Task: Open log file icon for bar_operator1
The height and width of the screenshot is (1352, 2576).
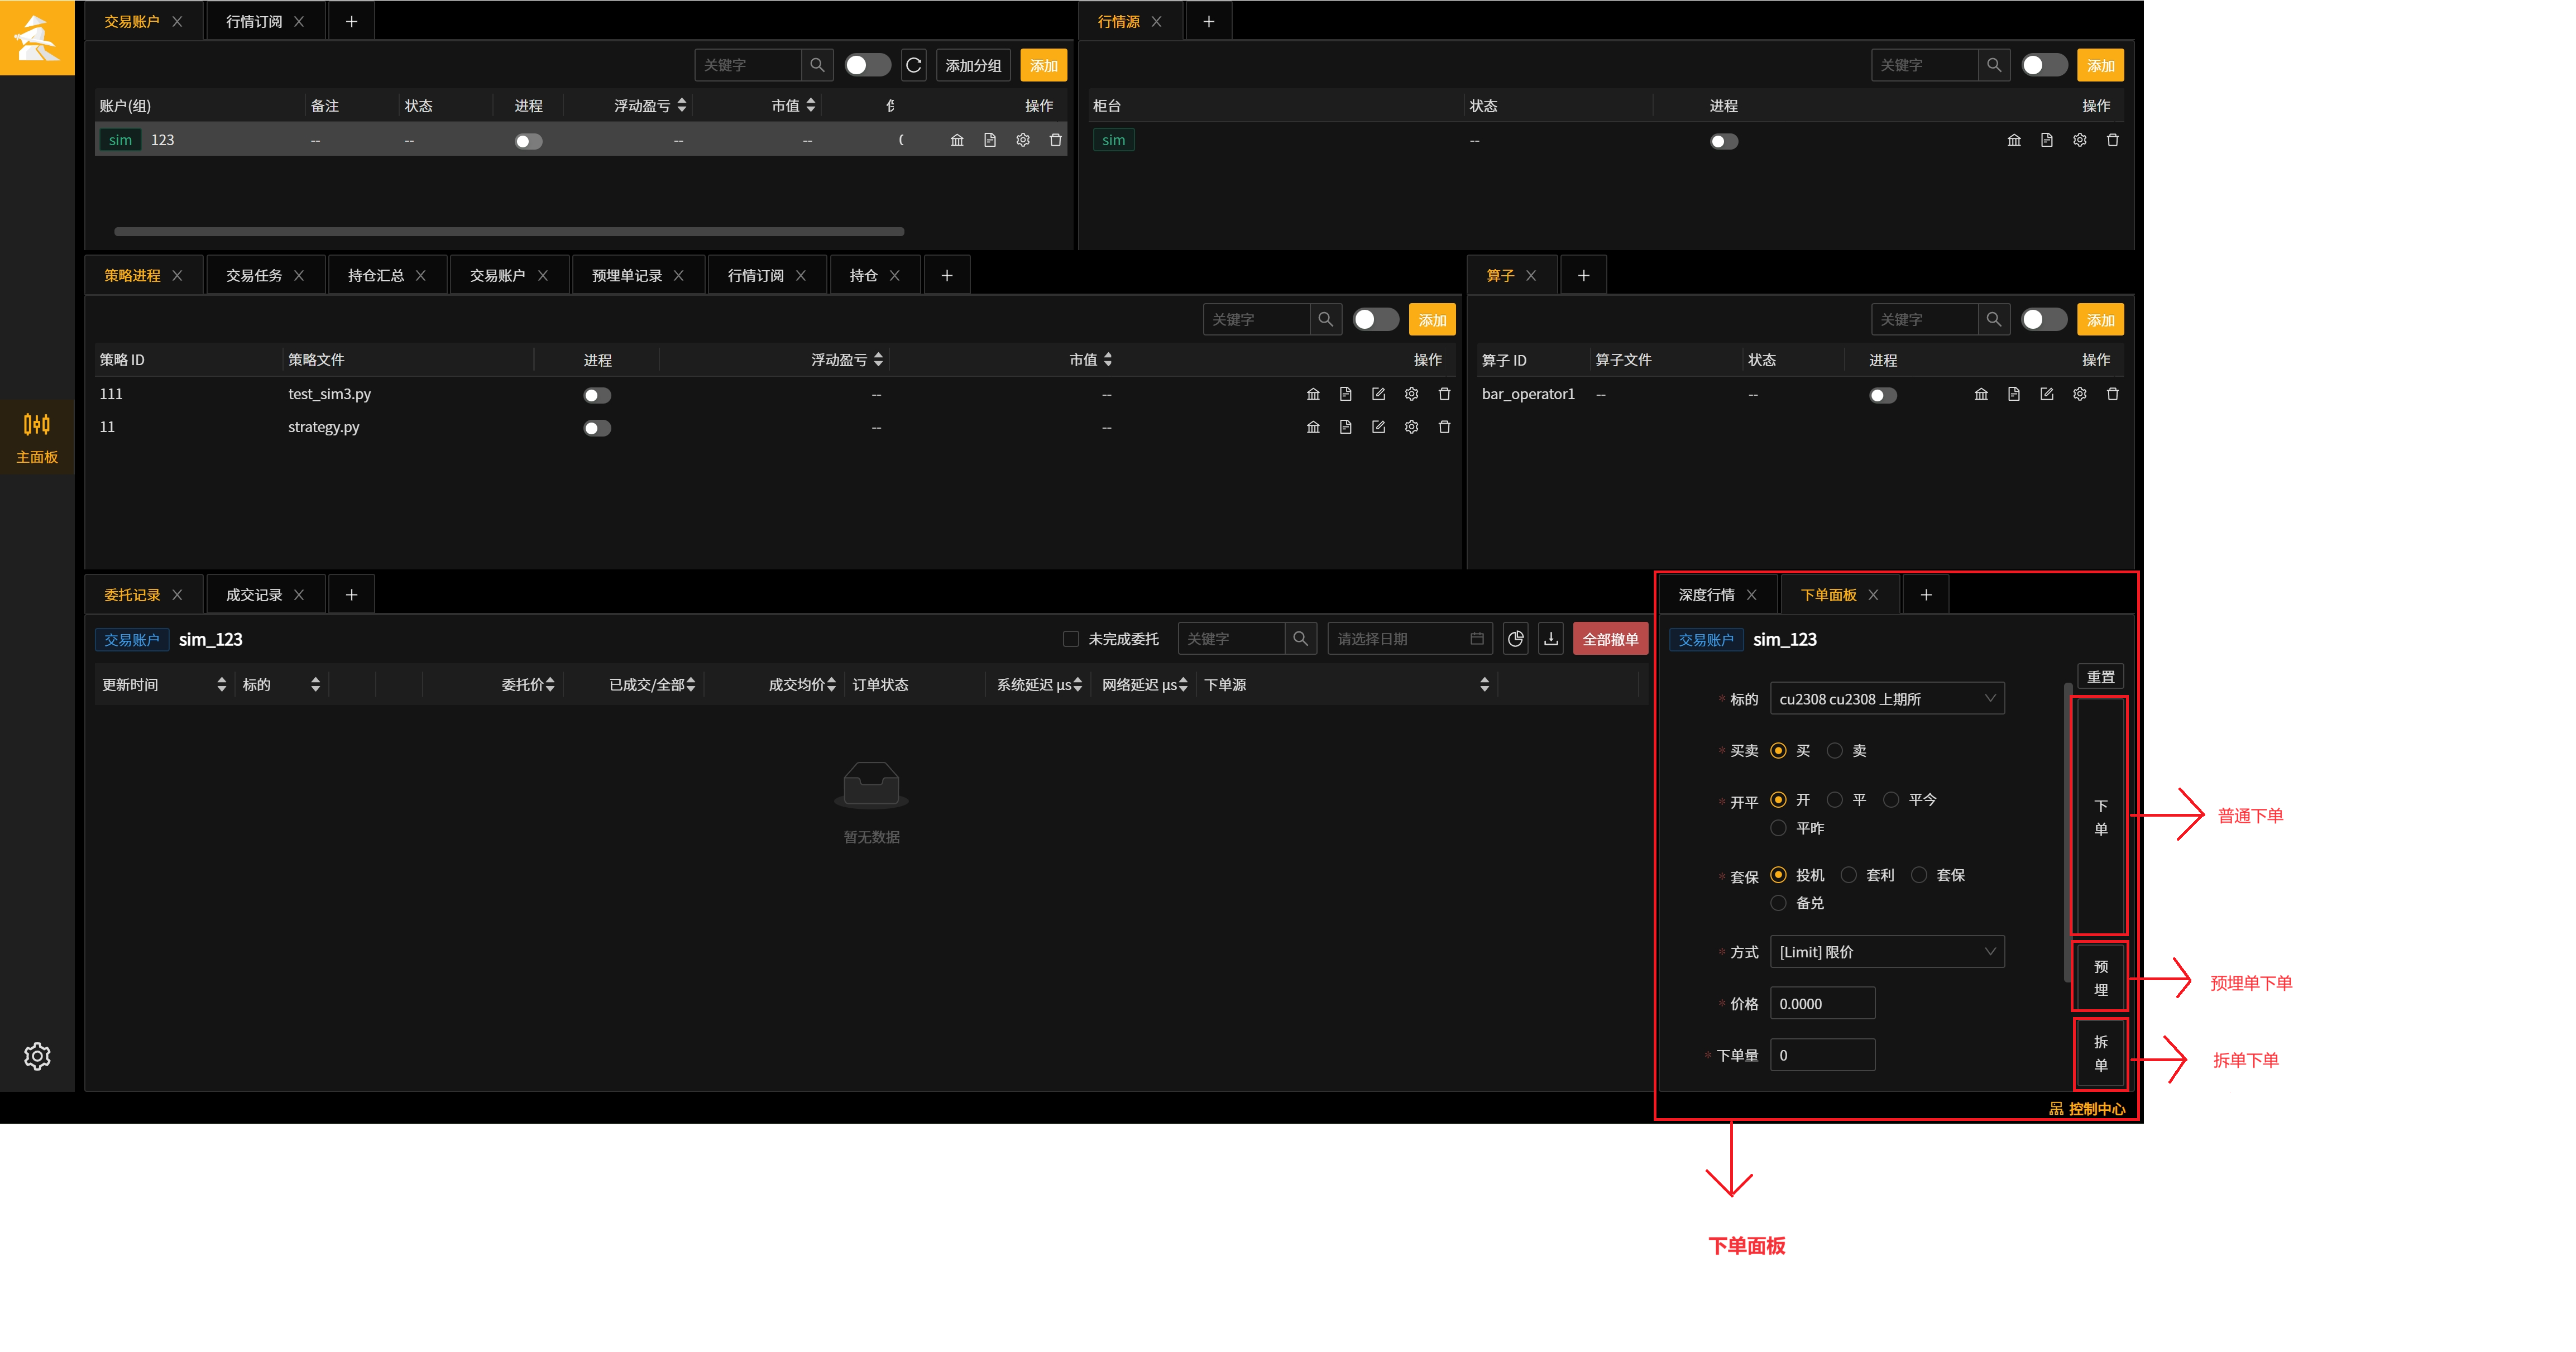Action: [2014, 394]
